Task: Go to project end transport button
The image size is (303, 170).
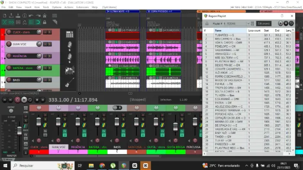Action: (10, 100)
